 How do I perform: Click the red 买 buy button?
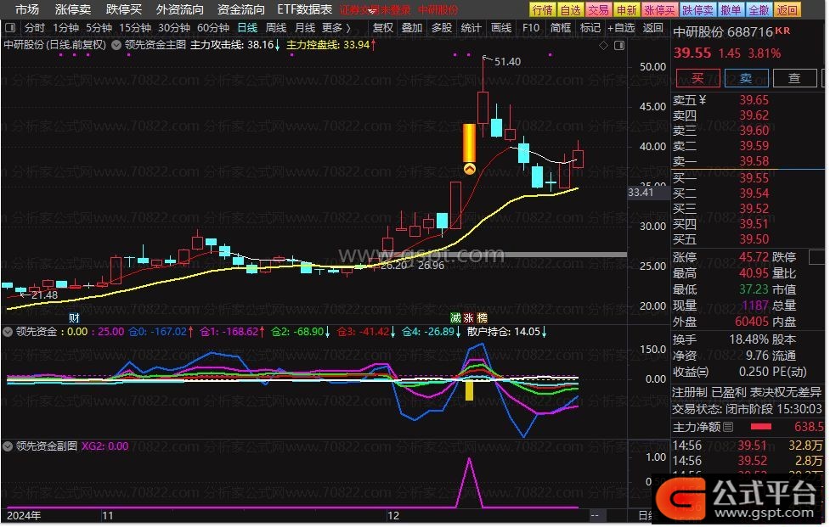(x=697, y=78)
